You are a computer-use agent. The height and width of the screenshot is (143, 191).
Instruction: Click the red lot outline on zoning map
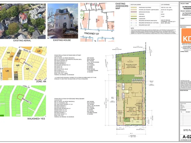[x=22, y=61]
